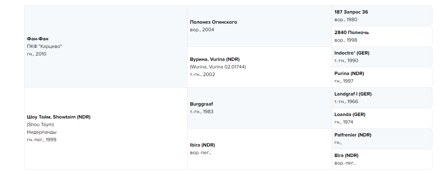Click the (Shou Taym) alternate name
This screenshot has height=174, width=448.
(40, 125)
